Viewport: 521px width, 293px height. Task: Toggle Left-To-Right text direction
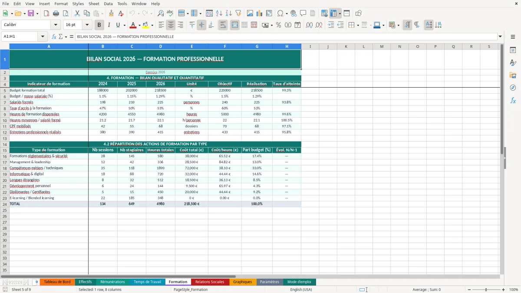click(407, 25)
